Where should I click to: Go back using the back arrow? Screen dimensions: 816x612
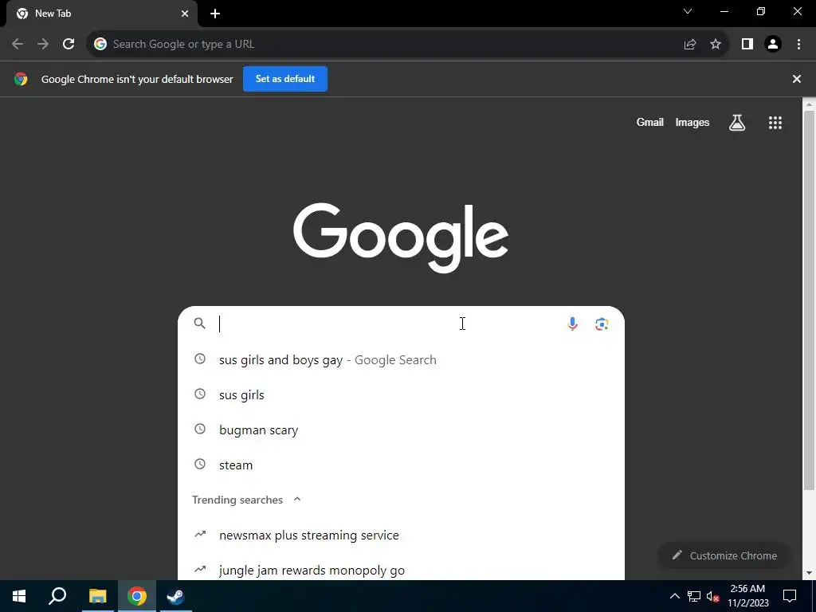[18, 45]
